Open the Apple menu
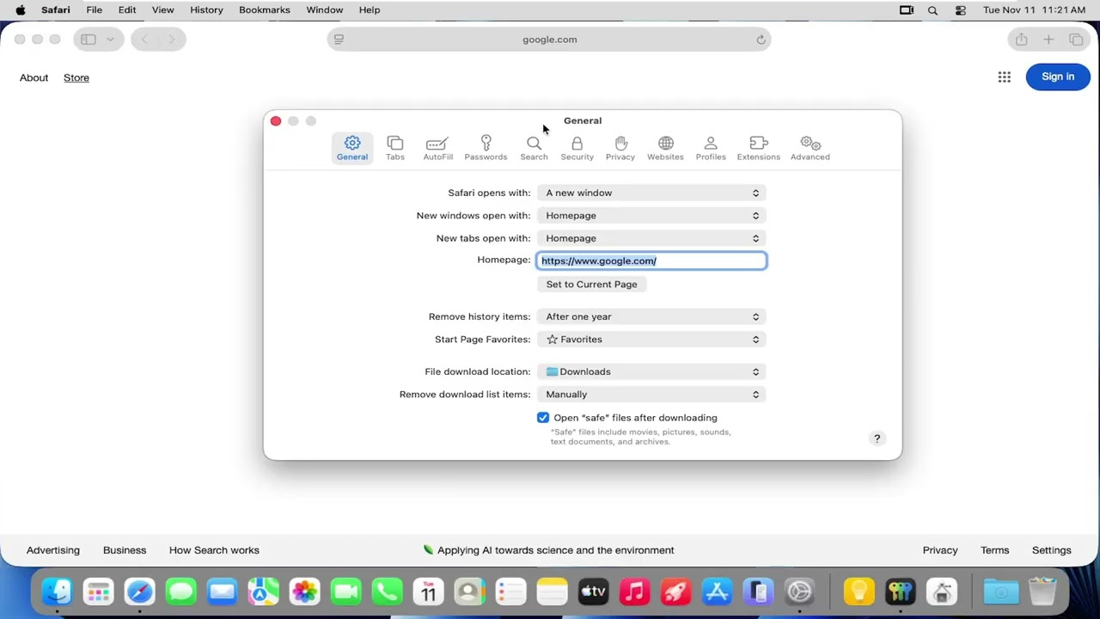1100x619 pixels. click(x=21, y=9)
